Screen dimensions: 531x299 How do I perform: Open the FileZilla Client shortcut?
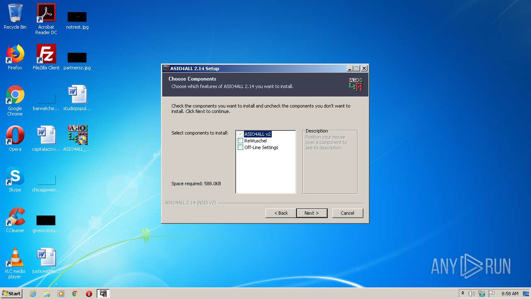[46, 58]
